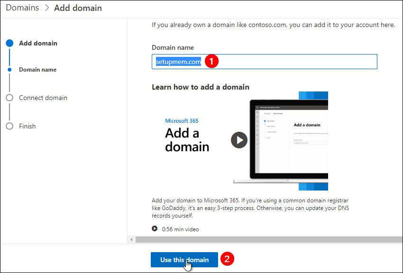The width and height of the screenshot is (403, 273).
Task: Click the 'If you already own a domain' text
Action: (x=273, y=25)
